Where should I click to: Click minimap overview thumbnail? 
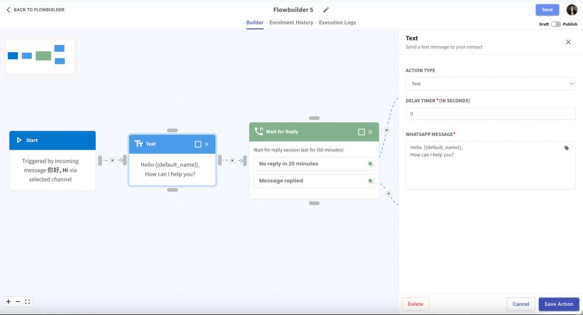pos(40,57)
